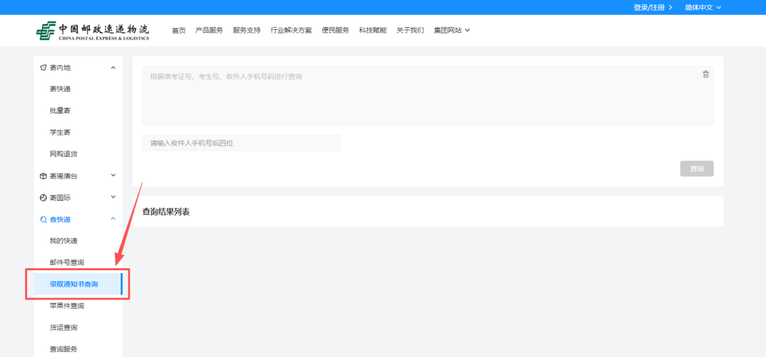Image resolution: width=766 pixels, height=357 pixels.
Task: Open the 集团网站 dropdown
Action: [x=452, y=31]
